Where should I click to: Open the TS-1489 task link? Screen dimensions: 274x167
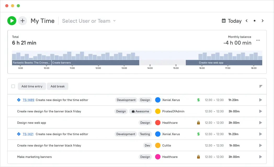pyautogui.click(x=29, y=100)
